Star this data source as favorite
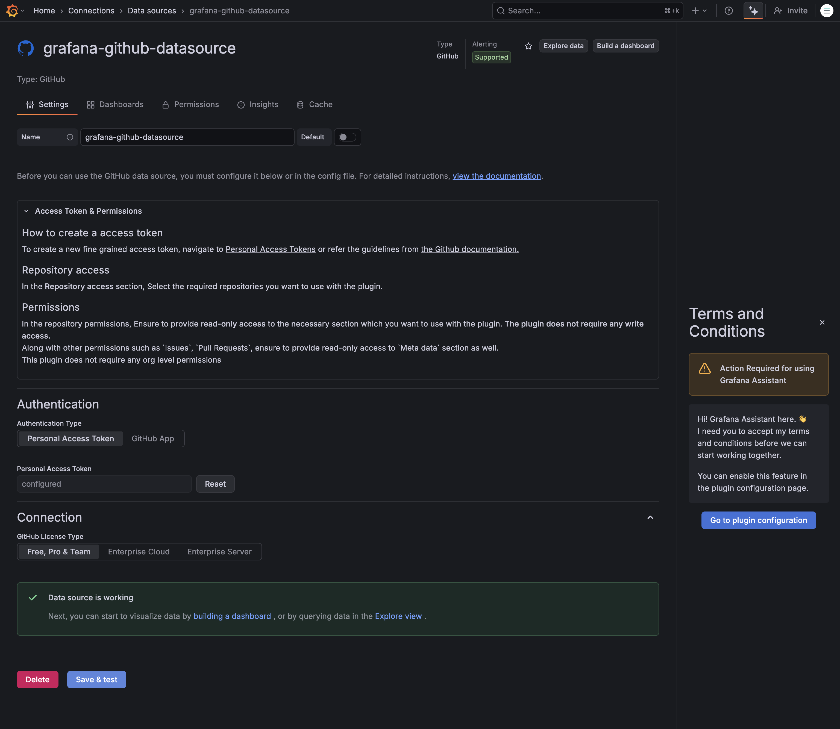 click(x=528, y=46)
